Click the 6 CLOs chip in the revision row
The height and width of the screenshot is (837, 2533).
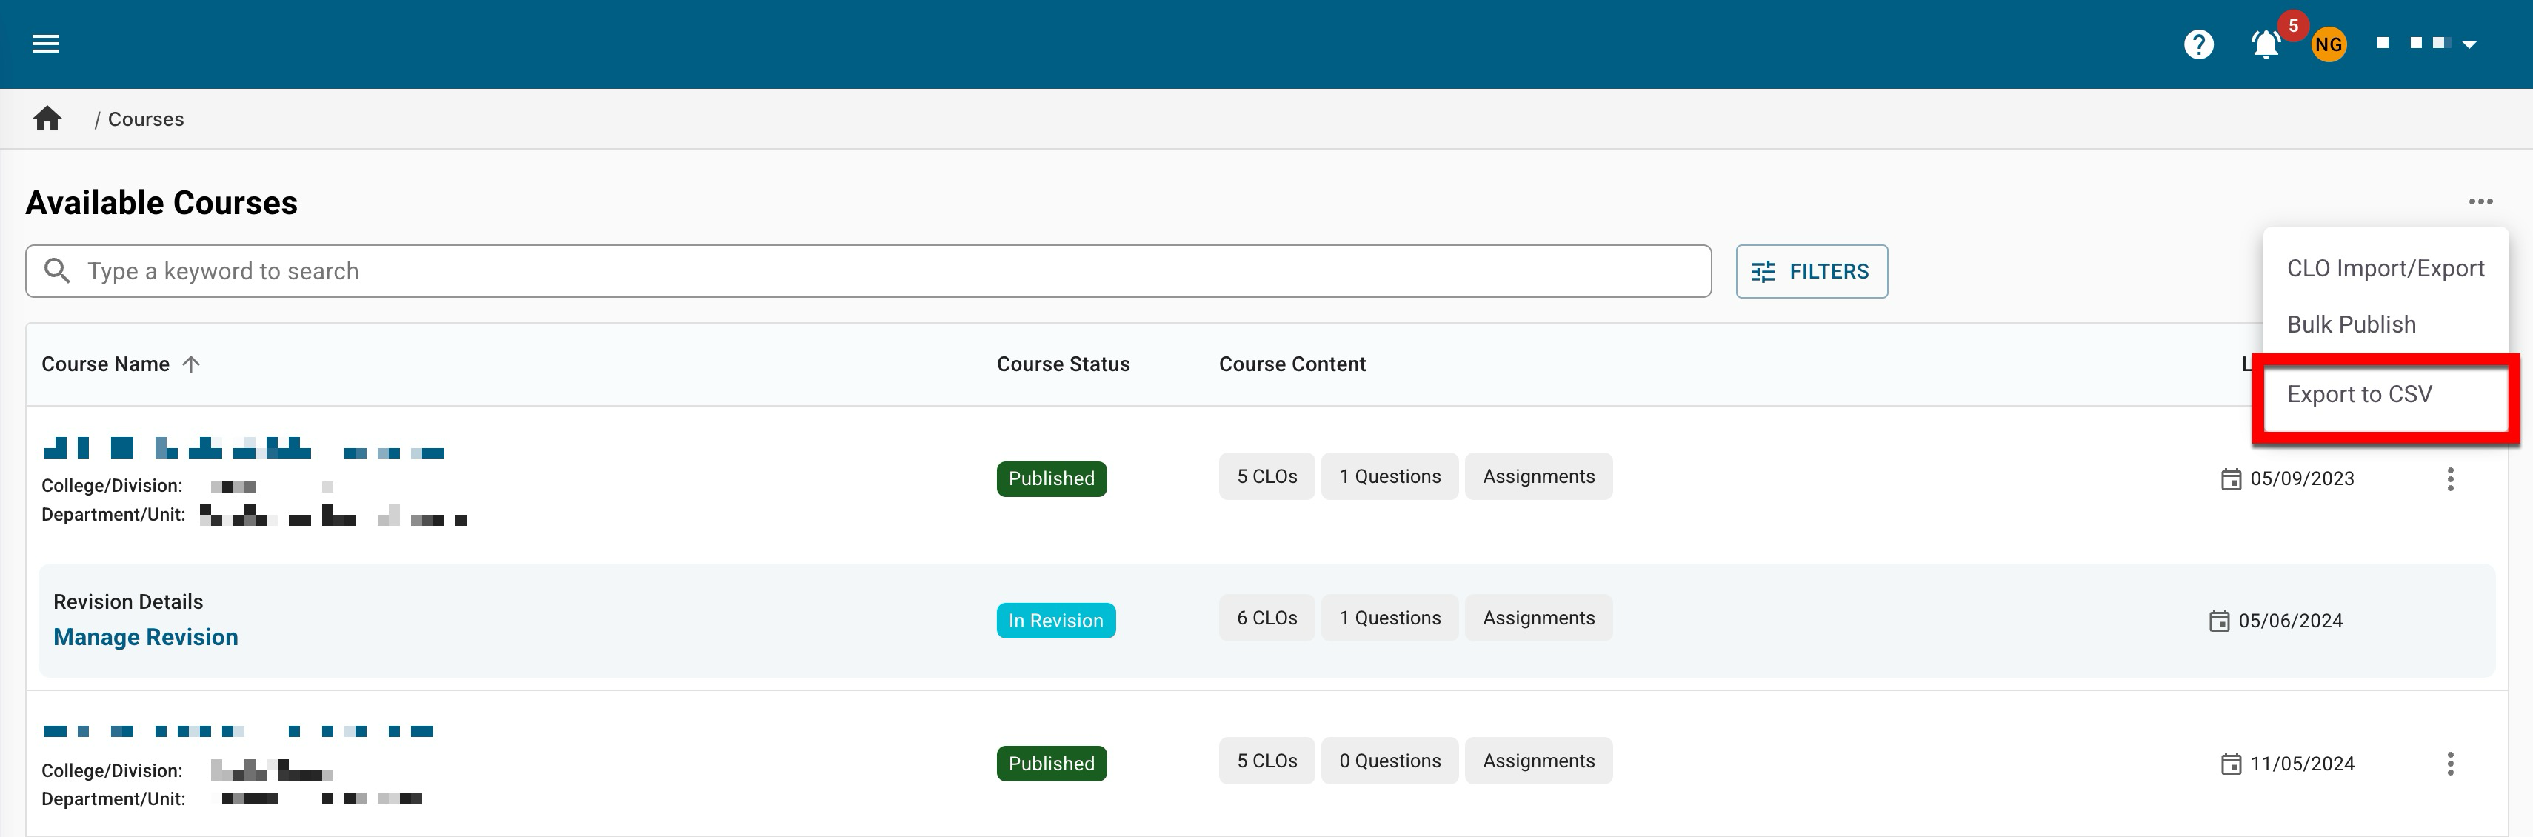1266,618
